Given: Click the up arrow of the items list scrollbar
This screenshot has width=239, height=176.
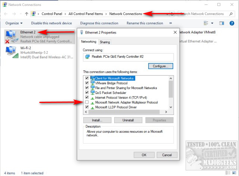Looking at the screenshot, I should [x=171, y=78].
